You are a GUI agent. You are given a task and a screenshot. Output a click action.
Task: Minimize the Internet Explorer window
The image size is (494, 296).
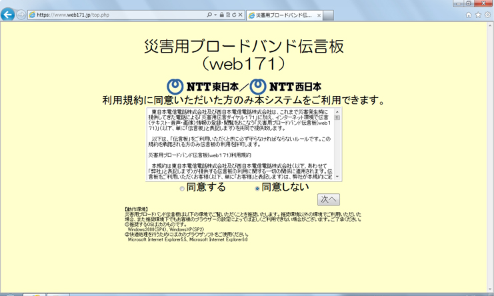tap(459, 3)
